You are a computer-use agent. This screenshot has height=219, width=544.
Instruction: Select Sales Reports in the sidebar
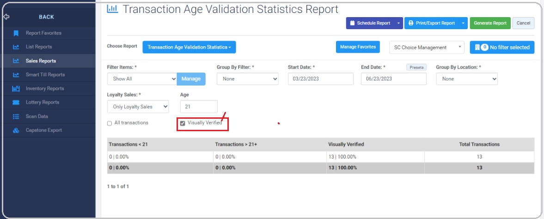pyautogui.click(x=48, y=61)
